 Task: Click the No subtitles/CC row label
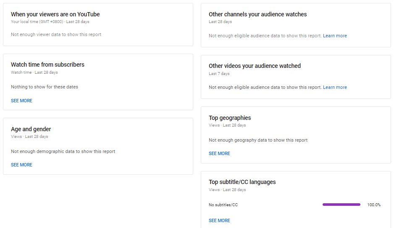tap(223, 205)
